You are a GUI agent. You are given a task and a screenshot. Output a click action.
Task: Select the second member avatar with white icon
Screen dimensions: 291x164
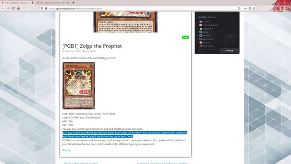point(201,25)
